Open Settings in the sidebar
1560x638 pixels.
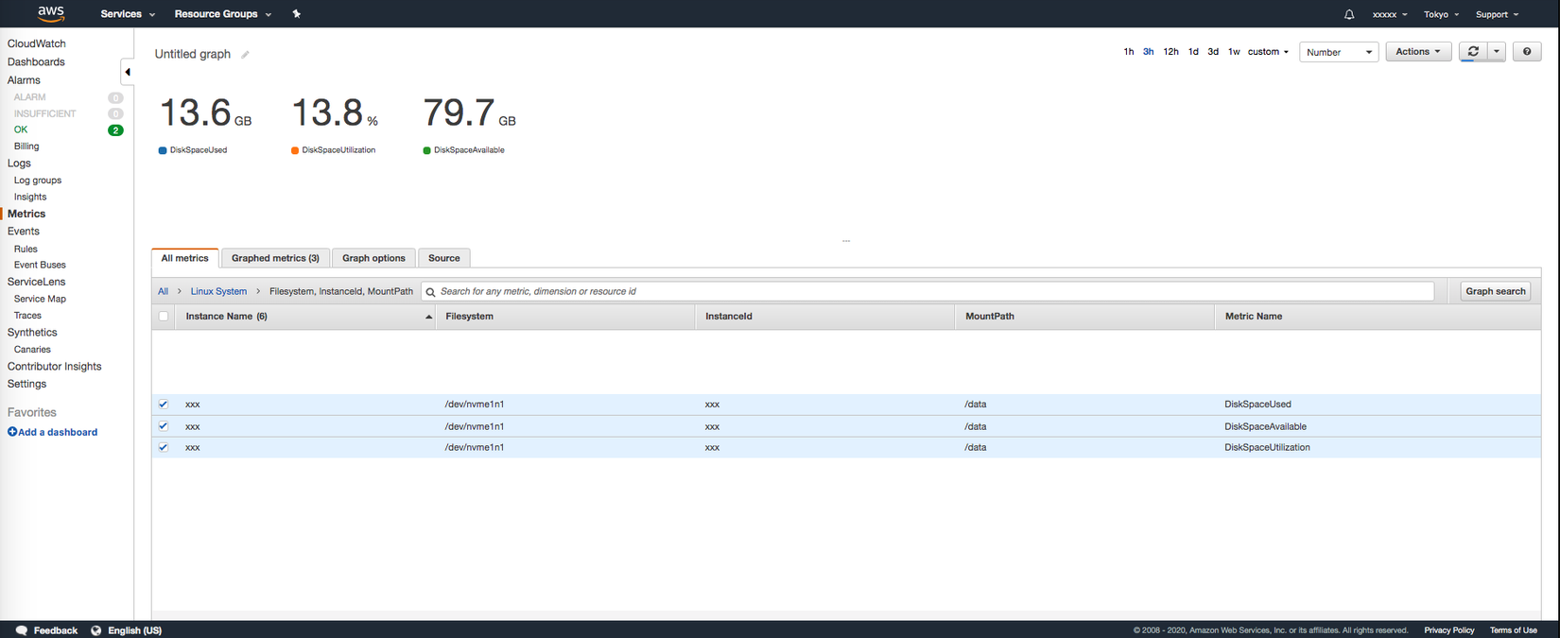26,385
